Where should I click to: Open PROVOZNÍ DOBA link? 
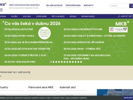click(73, 5)
